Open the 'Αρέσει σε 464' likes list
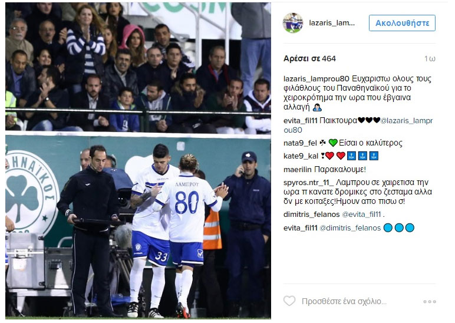 tap(309, 58)
